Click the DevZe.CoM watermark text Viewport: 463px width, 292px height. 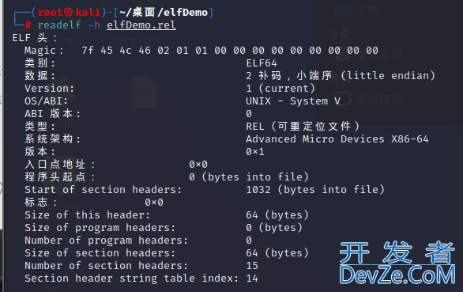click(x=397, y=275)
